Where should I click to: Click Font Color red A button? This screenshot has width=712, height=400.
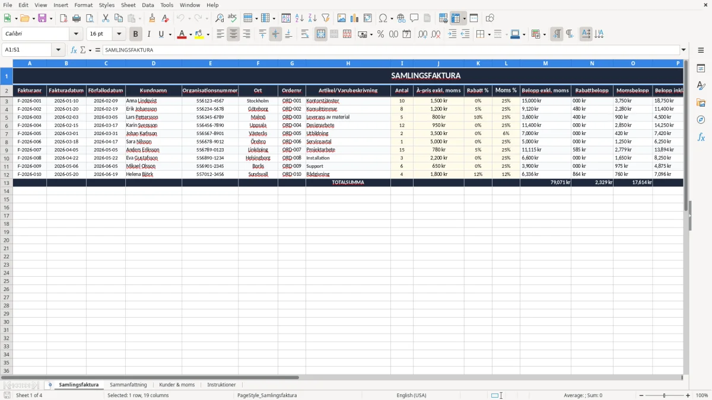[x=182, y=34]
